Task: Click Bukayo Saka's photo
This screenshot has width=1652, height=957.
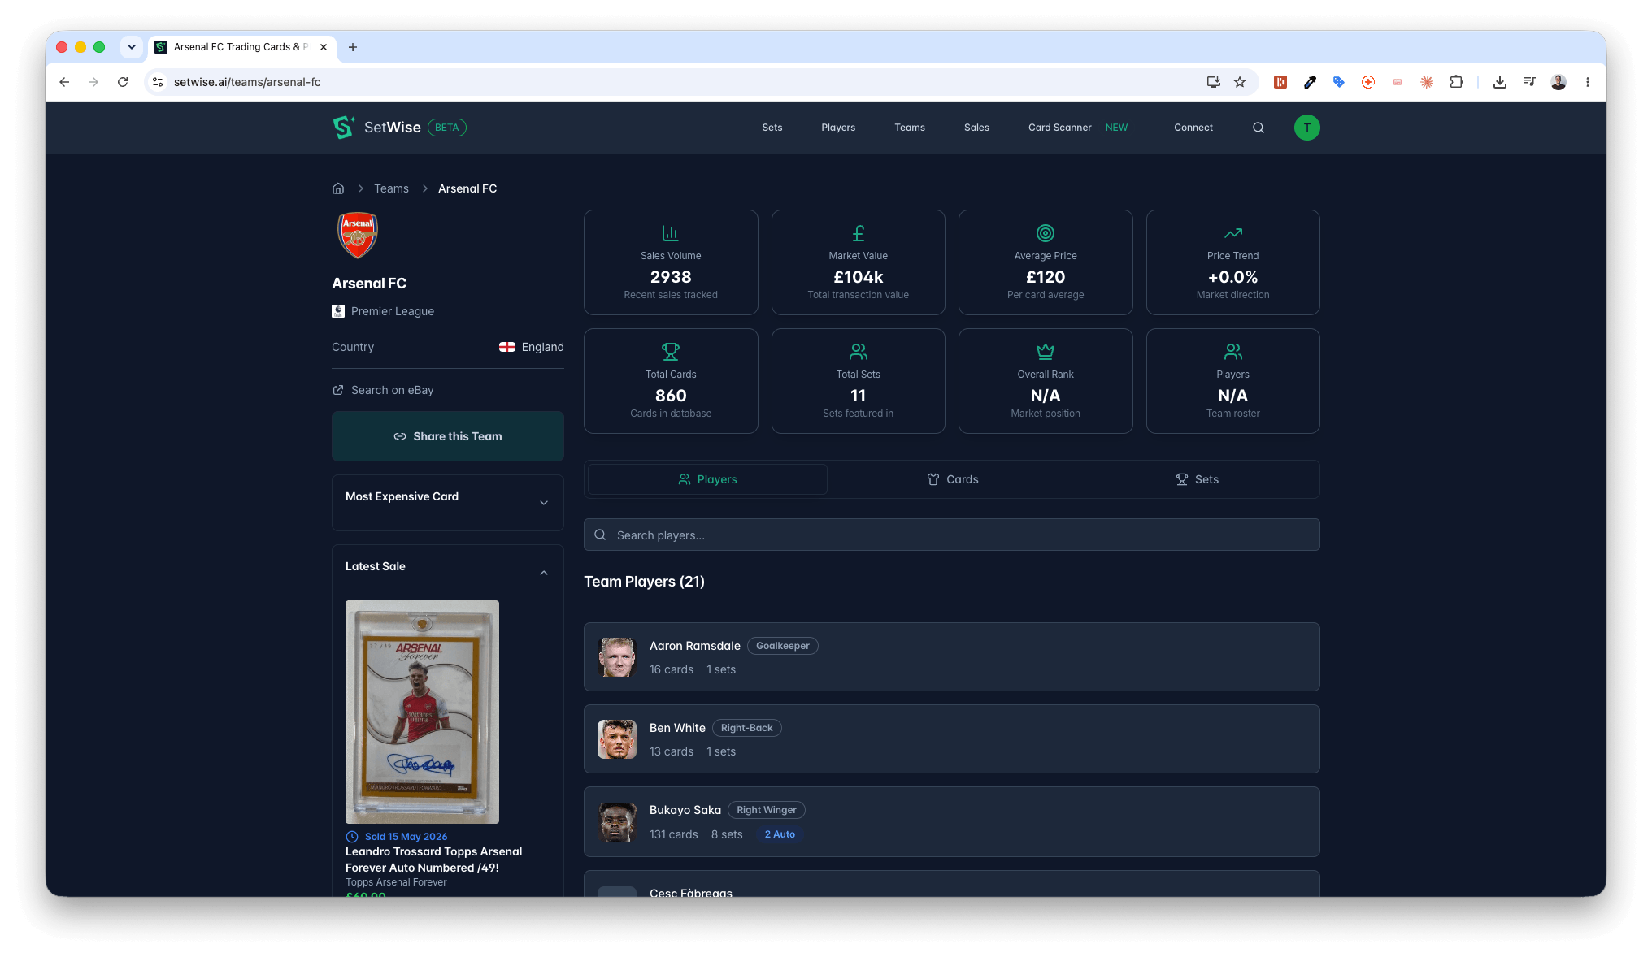Action: [x=617, y=822]
